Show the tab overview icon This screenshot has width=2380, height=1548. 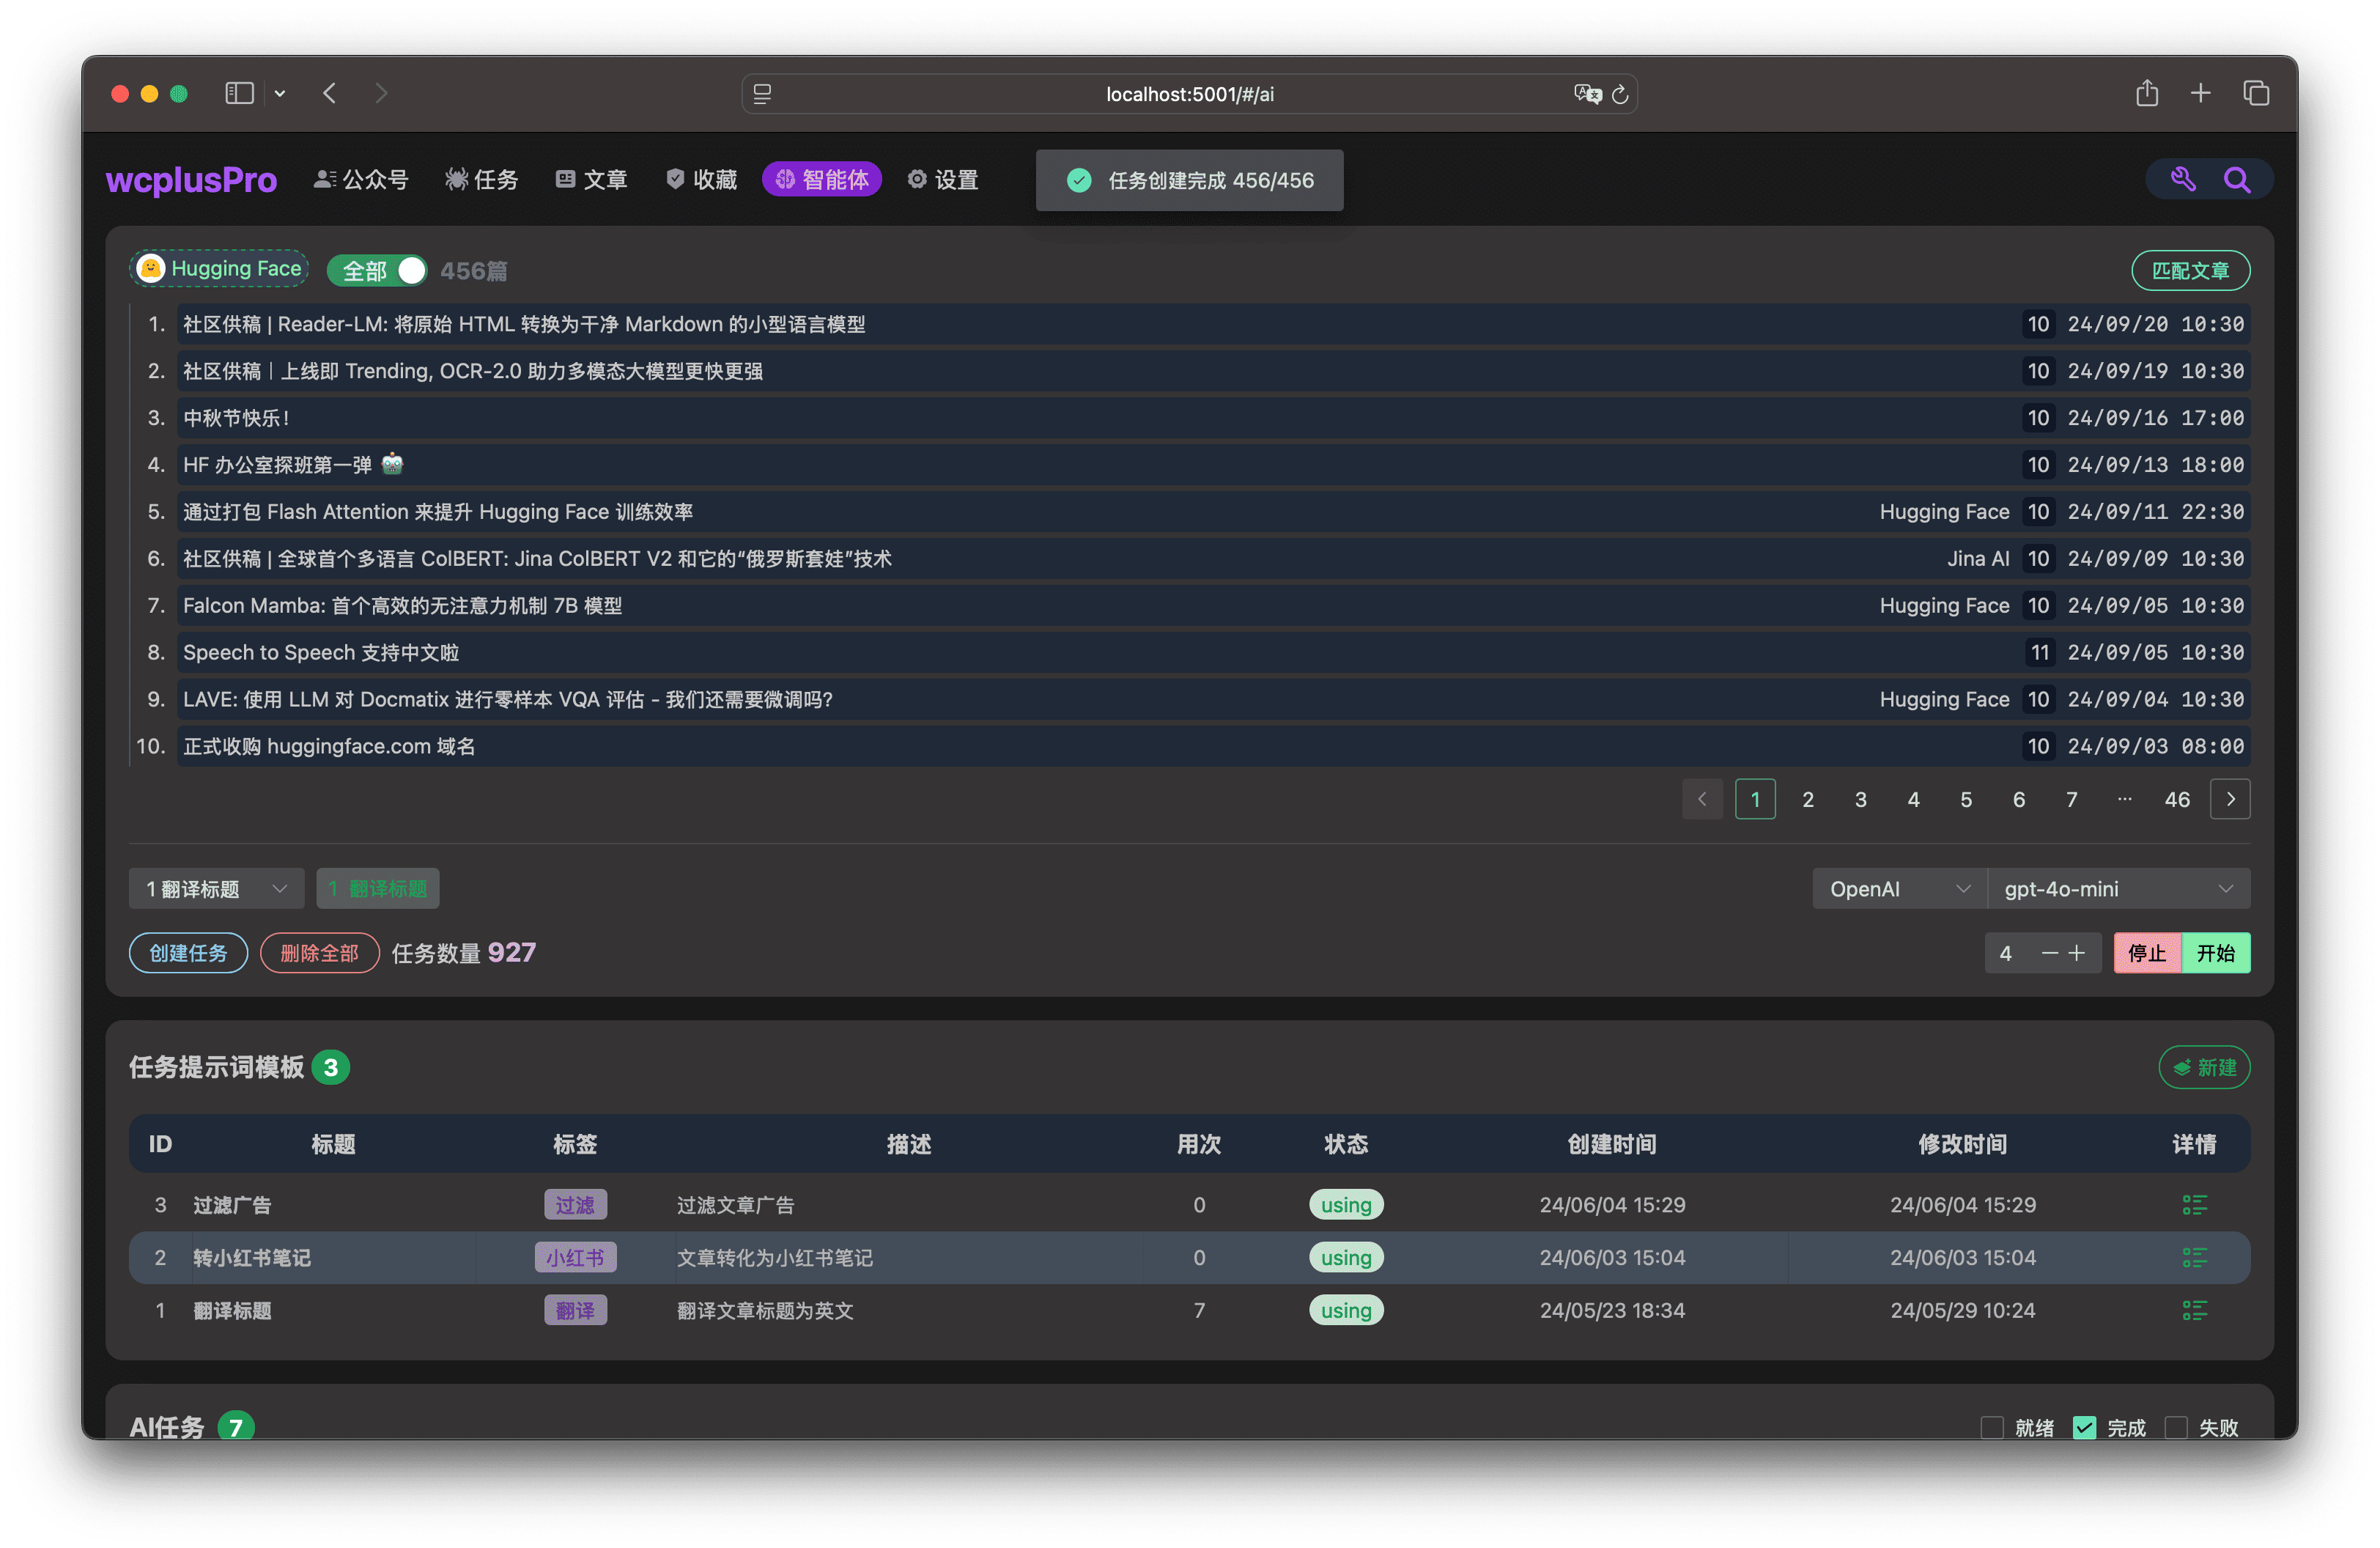(x=2256, y=93)
